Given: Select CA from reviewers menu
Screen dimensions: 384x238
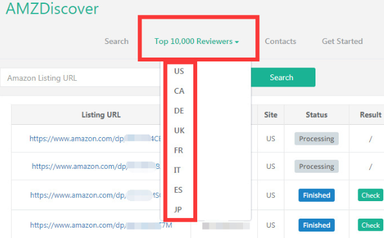Looking at the screenshot, I should 179,91.
